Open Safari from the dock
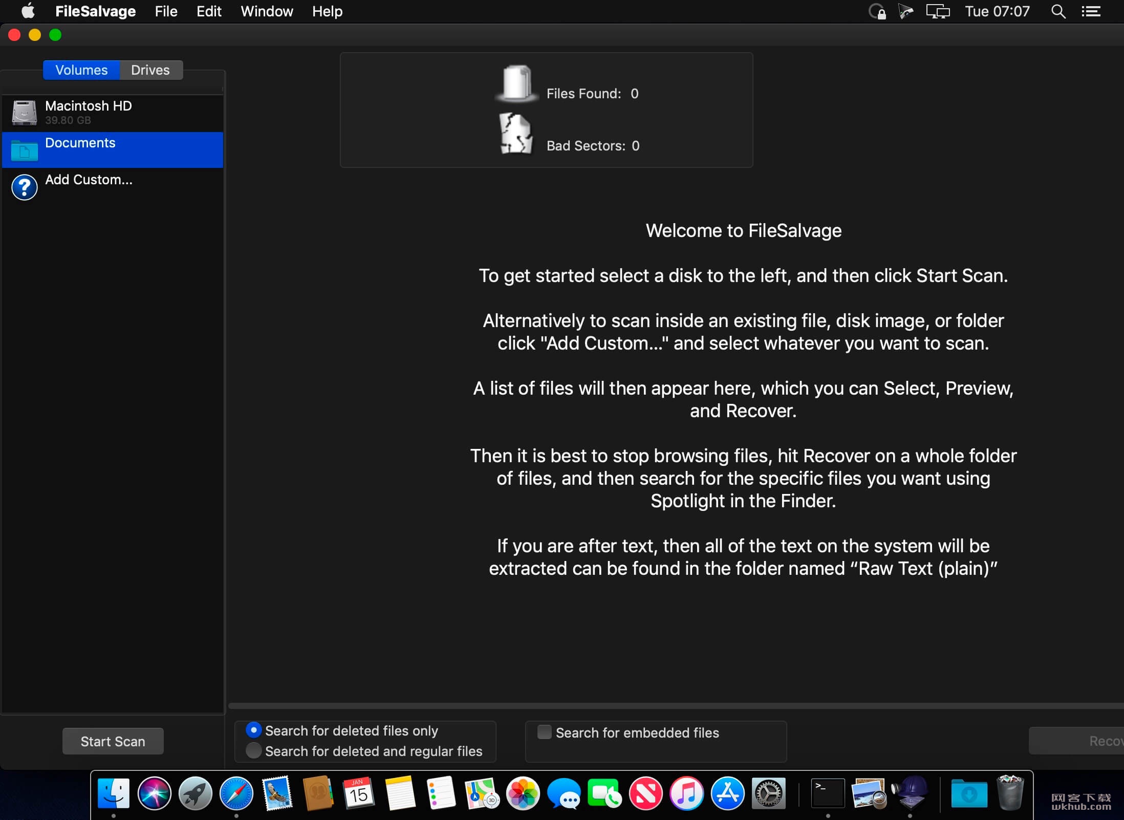 (236, 793)
